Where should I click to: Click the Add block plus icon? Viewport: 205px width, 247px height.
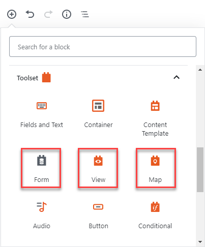(x=12, y=14)
